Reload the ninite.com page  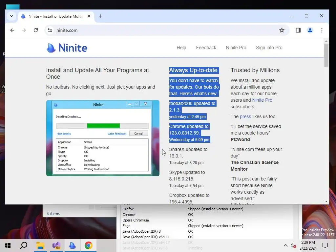(36, 30)
